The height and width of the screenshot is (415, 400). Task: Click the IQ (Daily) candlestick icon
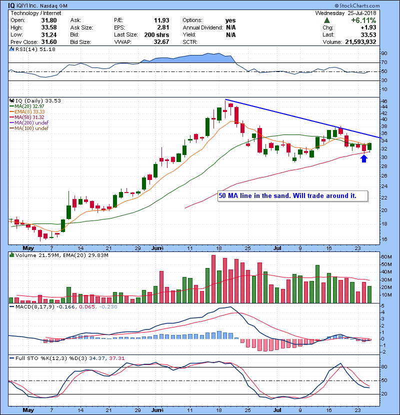coord(11,101)
